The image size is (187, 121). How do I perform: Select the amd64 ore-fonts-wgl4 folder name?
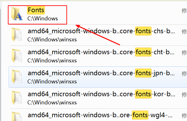tap(100, 115)
